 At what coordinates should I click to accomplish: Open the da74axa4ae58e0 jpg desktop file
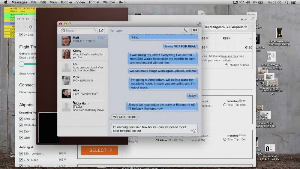pos(279,37)
